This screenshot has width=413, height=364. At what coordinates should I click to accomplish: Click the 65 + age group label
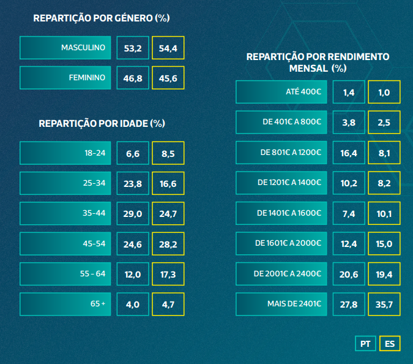(65, 304)
